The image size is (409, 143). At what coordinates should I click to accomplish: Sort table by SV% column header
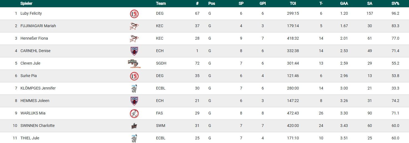pos(395,4)
